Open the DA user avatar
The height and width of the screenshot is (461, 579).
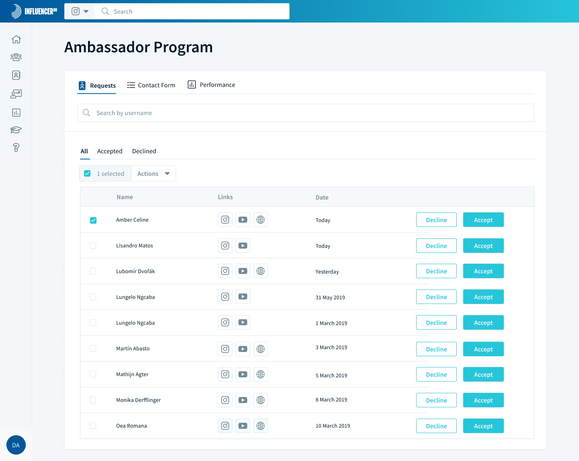coord(16,445)
